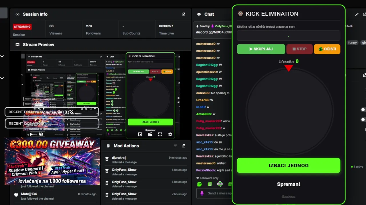
Task: Expand the upper left sidebar chevron
Action: pos(2,56)
